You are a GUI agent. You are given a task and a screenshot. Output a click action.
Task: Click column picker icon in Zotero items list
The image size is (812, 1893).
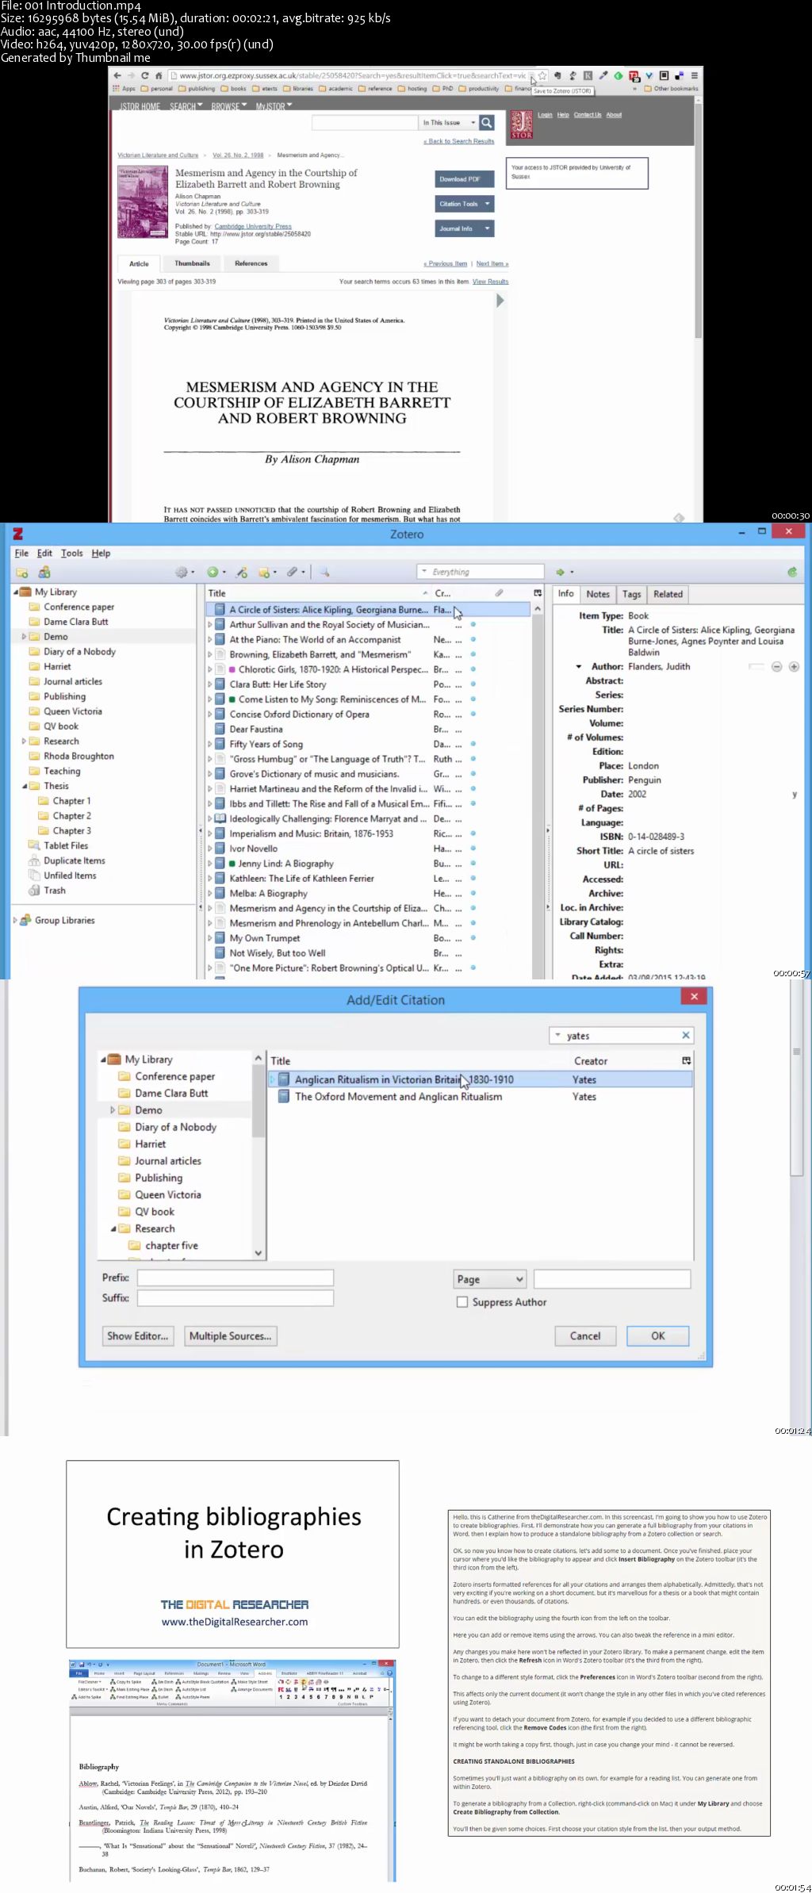click(538, 593)
